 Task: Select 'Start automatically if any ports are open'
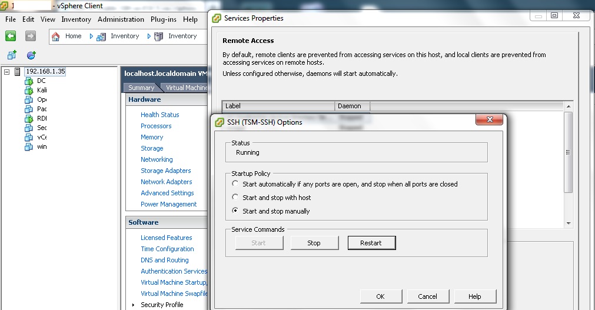tap(235, 184)
